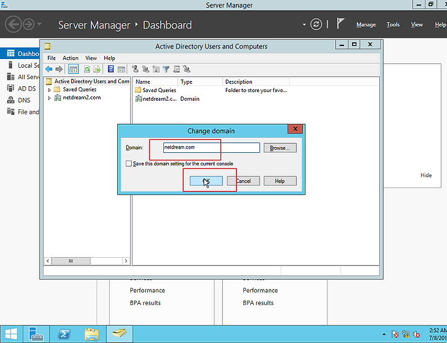Open the File menu in ADUC
This screenshot has width=447, height=343.
(x=52, y=58)
